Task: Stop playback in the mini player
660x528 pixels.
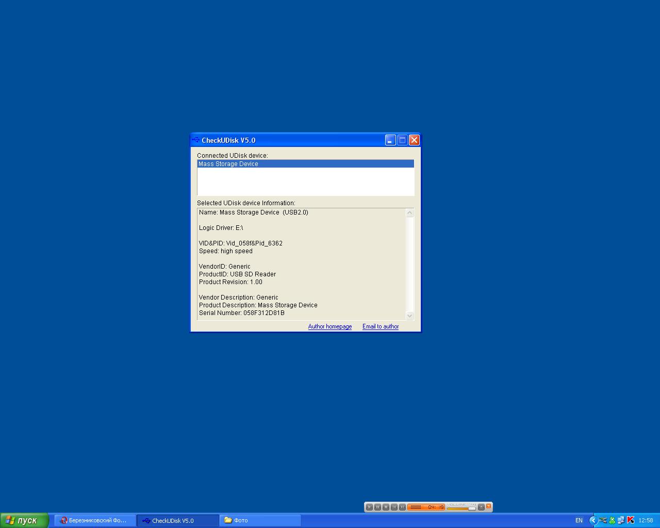Action: click(x=386, y=507)
